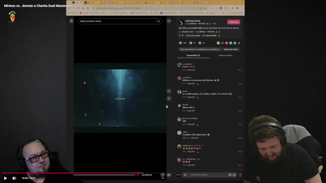Image resolution: width=326 pixels, height=183 pixels.
Task: Click the @ mention icon
Action: click(230, 175)
